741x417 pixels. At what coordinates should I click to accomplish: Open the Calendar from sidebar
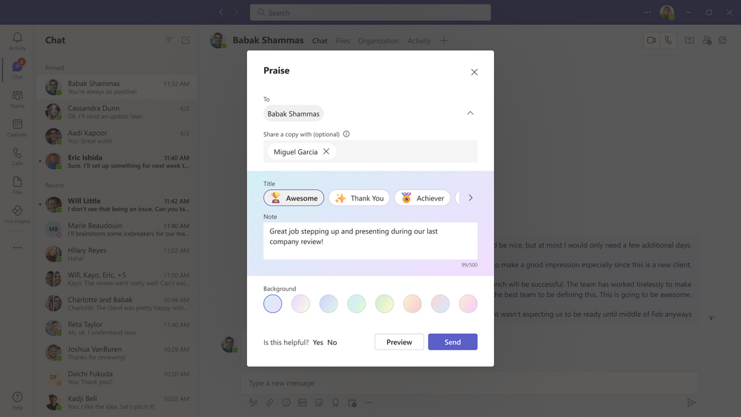tap(17, 127)
